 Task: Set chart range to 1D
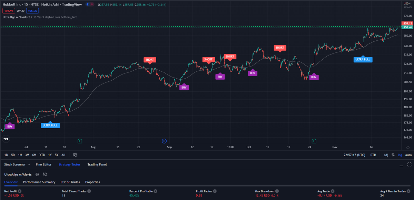coord(6,155)
